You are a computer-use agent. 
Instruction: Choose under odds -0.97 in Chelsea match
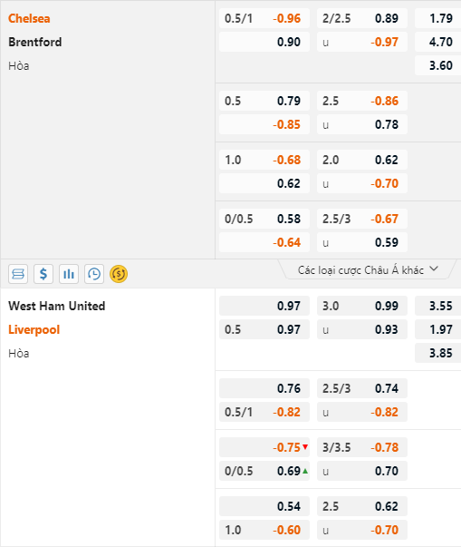362,42
